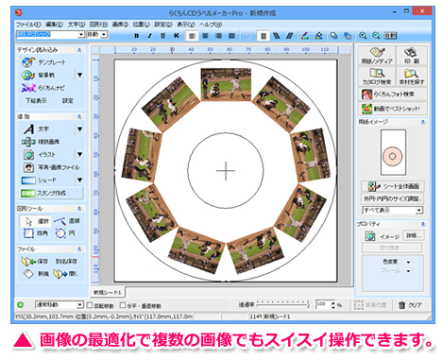Open らくちんフォト検索 photo search

393,94
